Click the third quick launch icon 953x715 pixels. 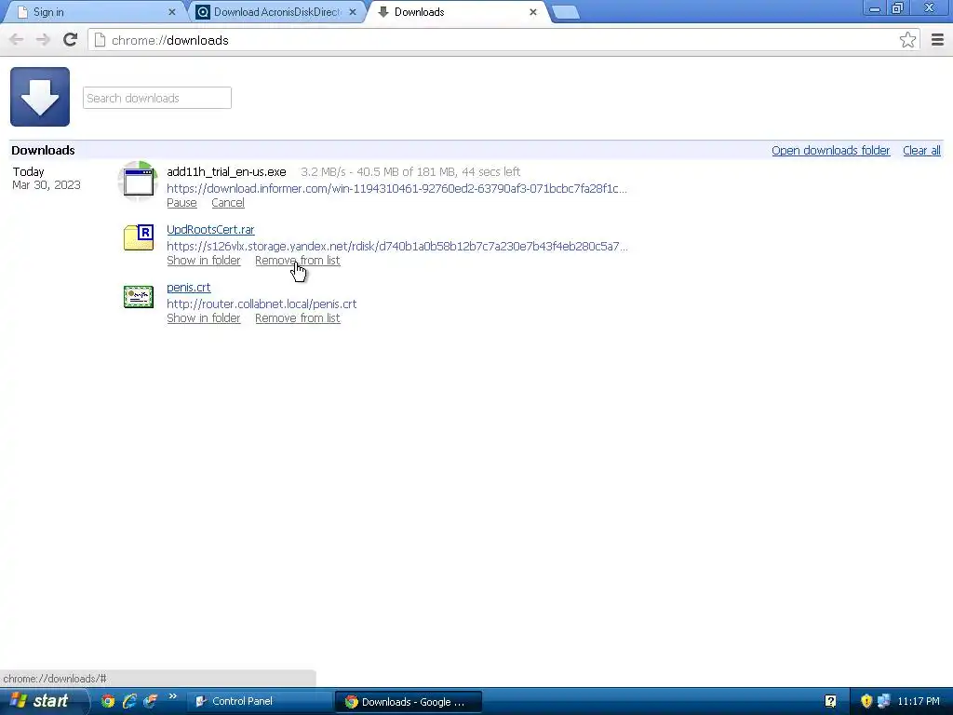coord(150,701)
